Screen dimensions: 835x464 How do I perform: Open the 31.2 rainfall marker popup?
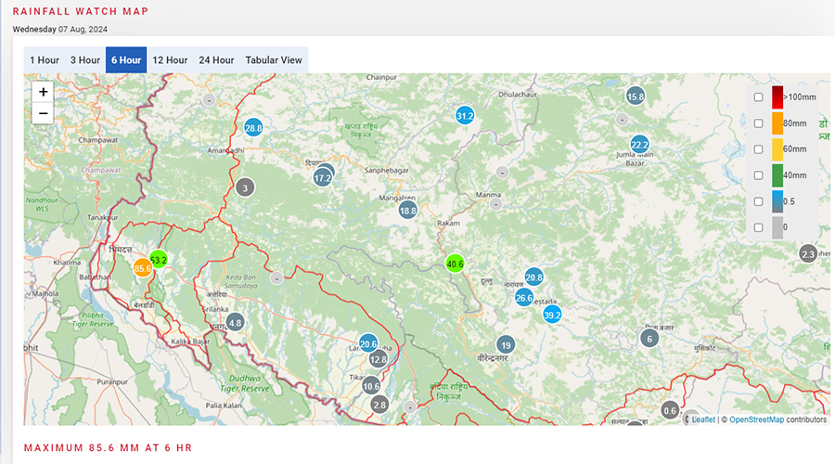click(x=465, y=116)
